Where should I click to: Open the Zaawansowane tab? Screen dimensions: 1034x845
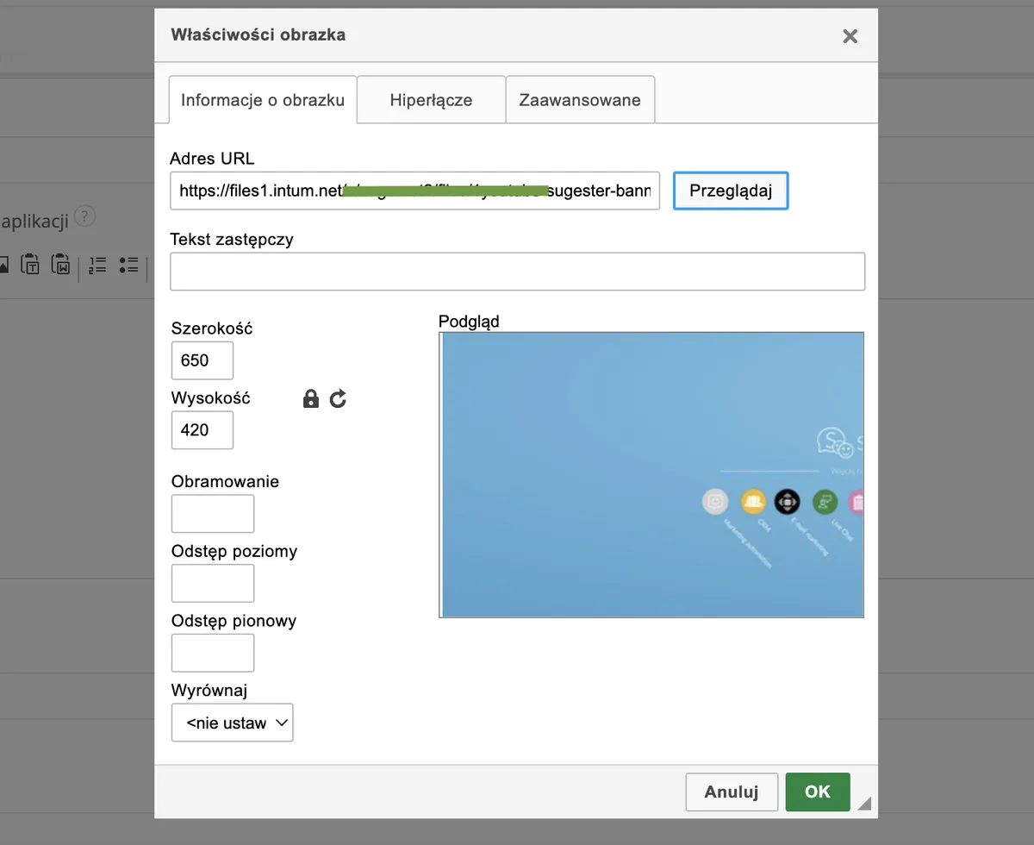(x=580, y=100)
